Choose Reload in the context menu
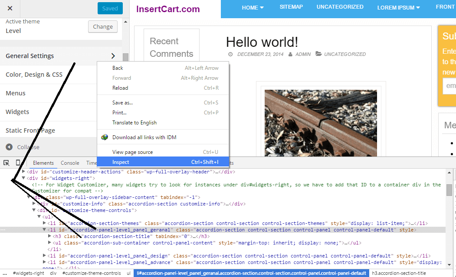This screenshot has height=277, width=456. click(163, 88)
